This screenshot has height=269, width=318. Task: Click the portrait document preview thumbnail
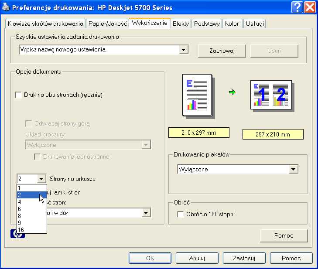tap(198, 96)
